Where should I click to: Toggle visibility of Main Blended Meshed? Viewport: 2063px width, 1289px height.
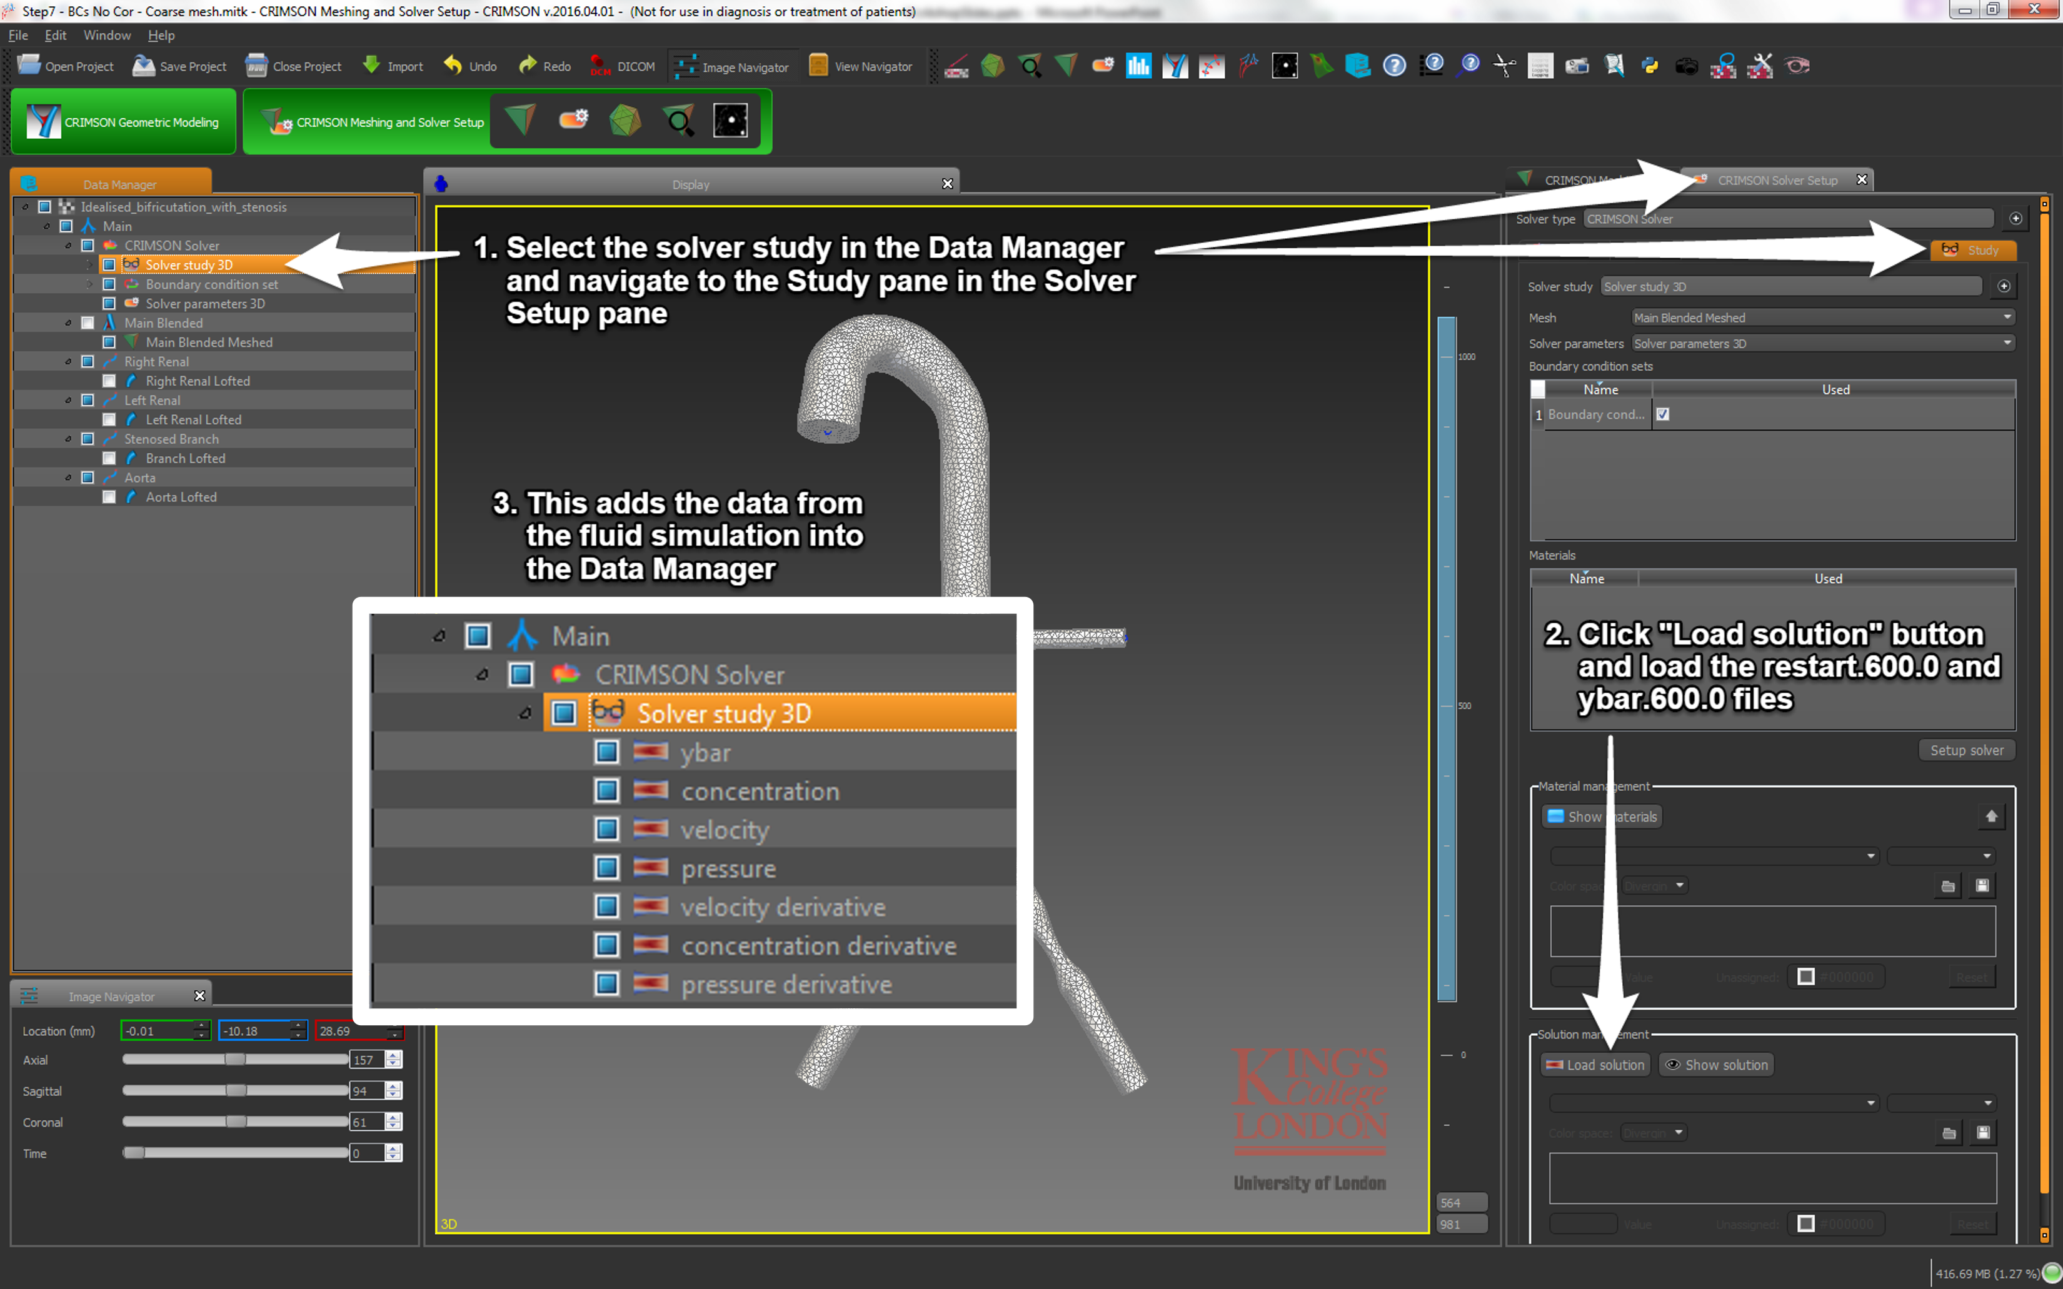click(109, 342)
